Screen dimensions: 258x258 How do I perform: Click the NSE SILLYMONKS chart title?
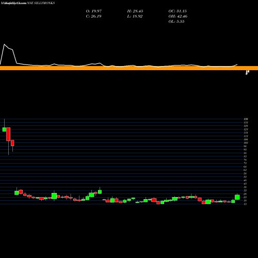(41, 3)
